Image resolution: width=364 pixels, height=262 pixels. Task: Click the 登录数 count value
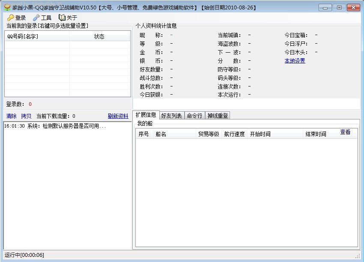click(30, 104)
